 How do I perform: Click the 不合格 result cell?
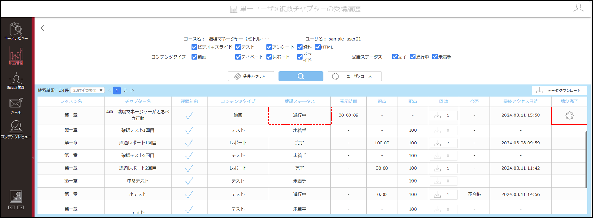point(474,194)
